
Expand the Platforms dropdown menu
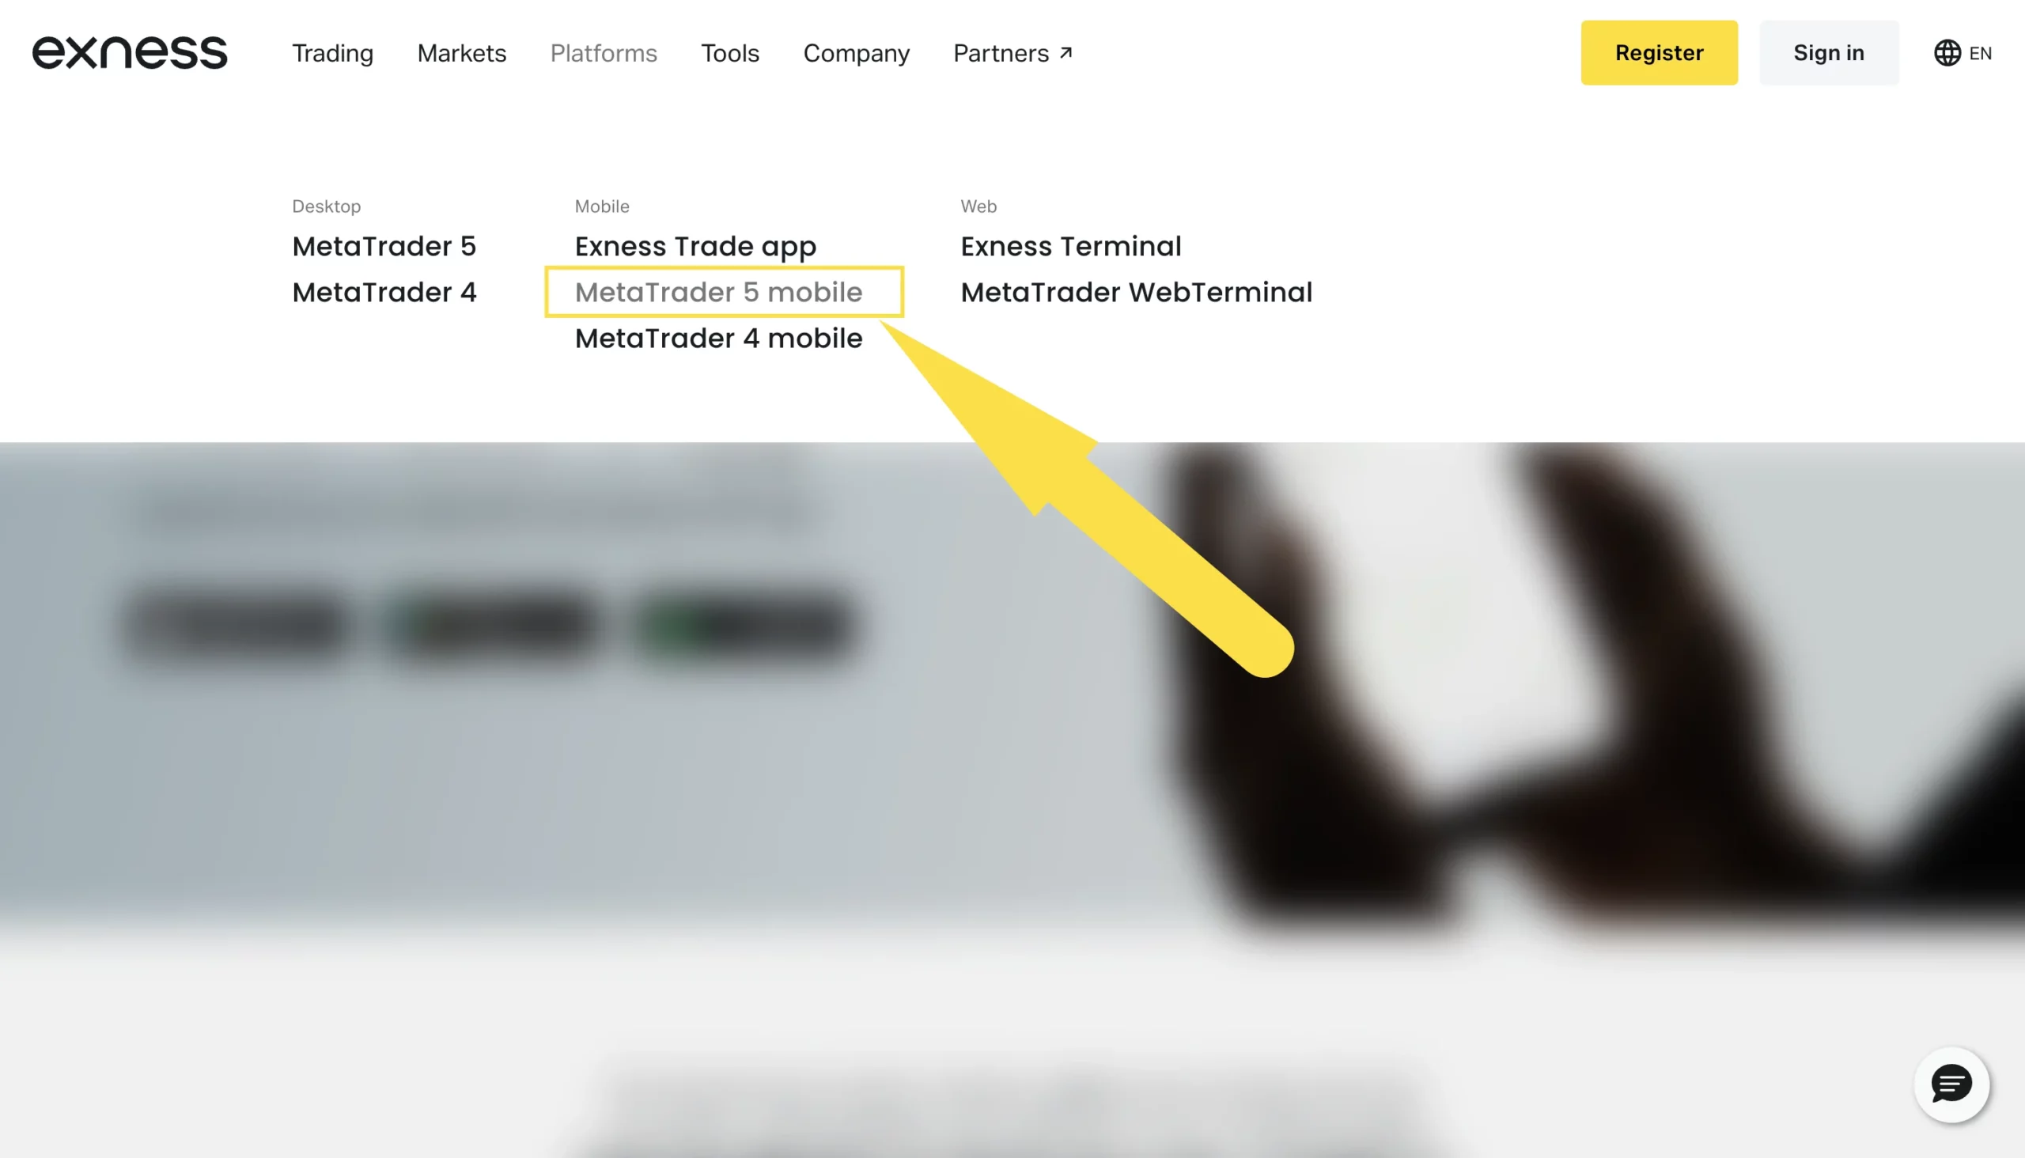[604, 53]
